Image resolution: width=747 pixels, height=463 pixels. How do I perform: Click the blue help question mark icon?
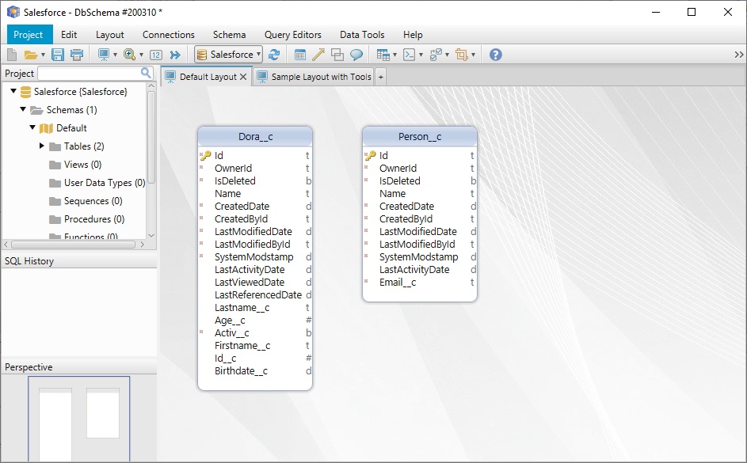tap(495, 55)
